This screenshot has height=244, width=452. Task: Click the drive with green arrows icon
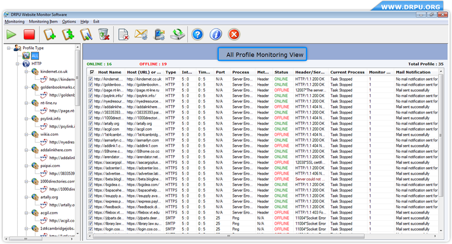coord(177,35)
